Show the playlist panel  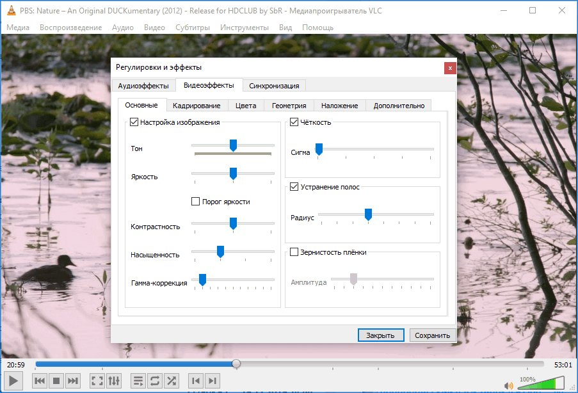tap(138, 381)
